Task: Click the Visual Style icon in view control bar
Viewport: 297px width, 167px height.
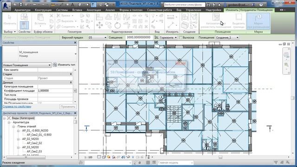Action: (104, 157)
